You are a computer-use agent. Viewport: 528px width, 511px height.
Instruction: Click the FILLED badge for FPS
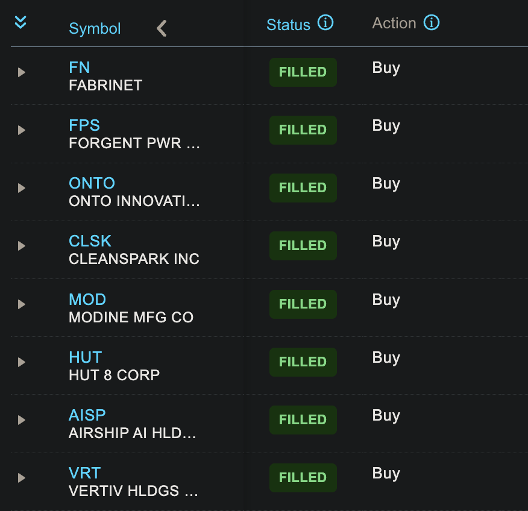point(303,130)
